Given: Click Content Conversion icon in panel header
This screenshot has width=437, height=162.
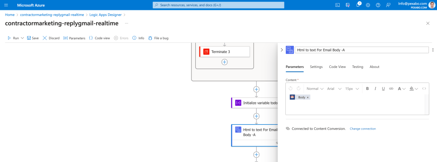Looking at the screenshot, I should [290, 50].
